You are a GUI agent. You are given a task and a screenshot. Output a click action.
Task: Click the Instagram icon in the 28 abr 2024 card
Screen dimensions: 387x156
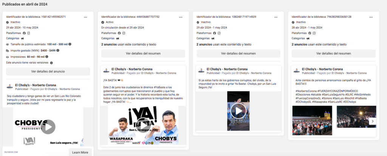(x=314, y=33)
